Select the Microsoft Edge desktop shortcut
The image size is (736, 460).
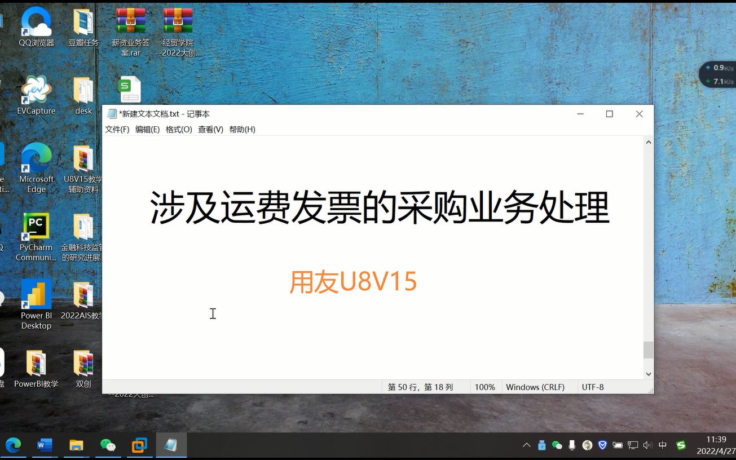[x=36, y=168]
